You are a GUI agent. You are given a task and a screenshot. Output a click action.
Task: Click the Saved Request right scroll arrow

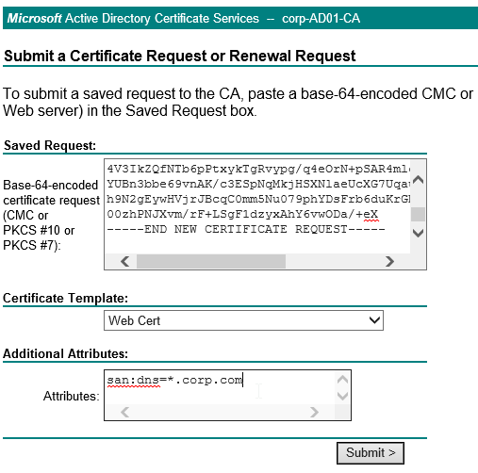[x=389, y=261]
